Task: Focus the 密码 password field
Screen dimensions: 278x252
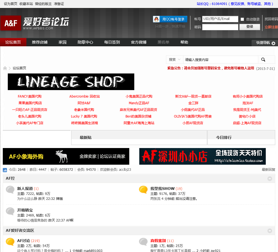Action: (x=220, y=27)
